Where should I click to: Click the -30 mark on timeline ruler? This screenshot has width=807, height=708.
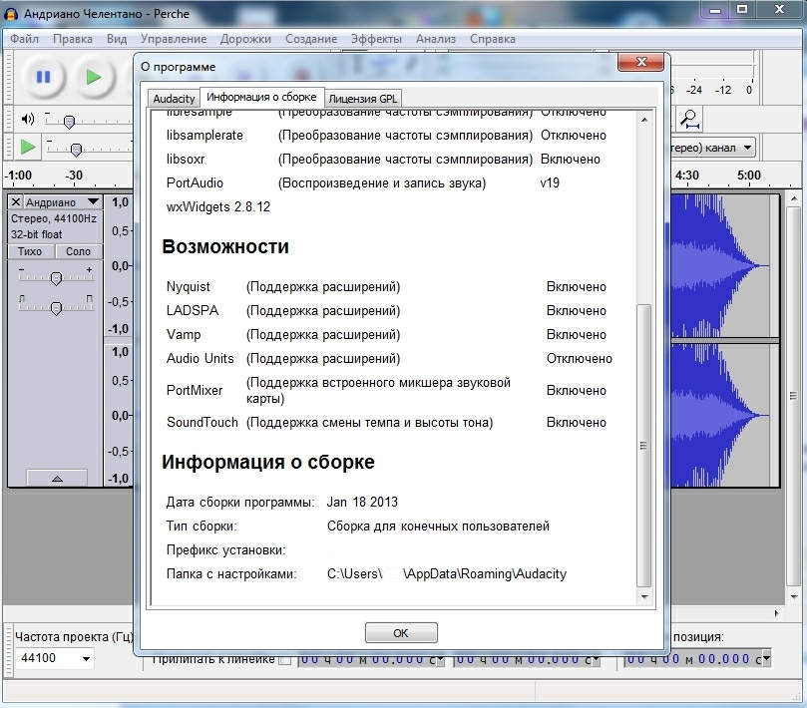(74, 175)
